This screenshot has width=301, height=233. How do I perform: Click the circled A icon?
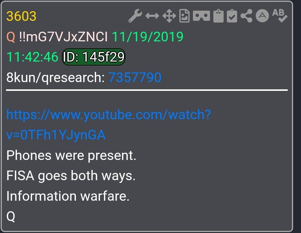[x=262, y=16]
